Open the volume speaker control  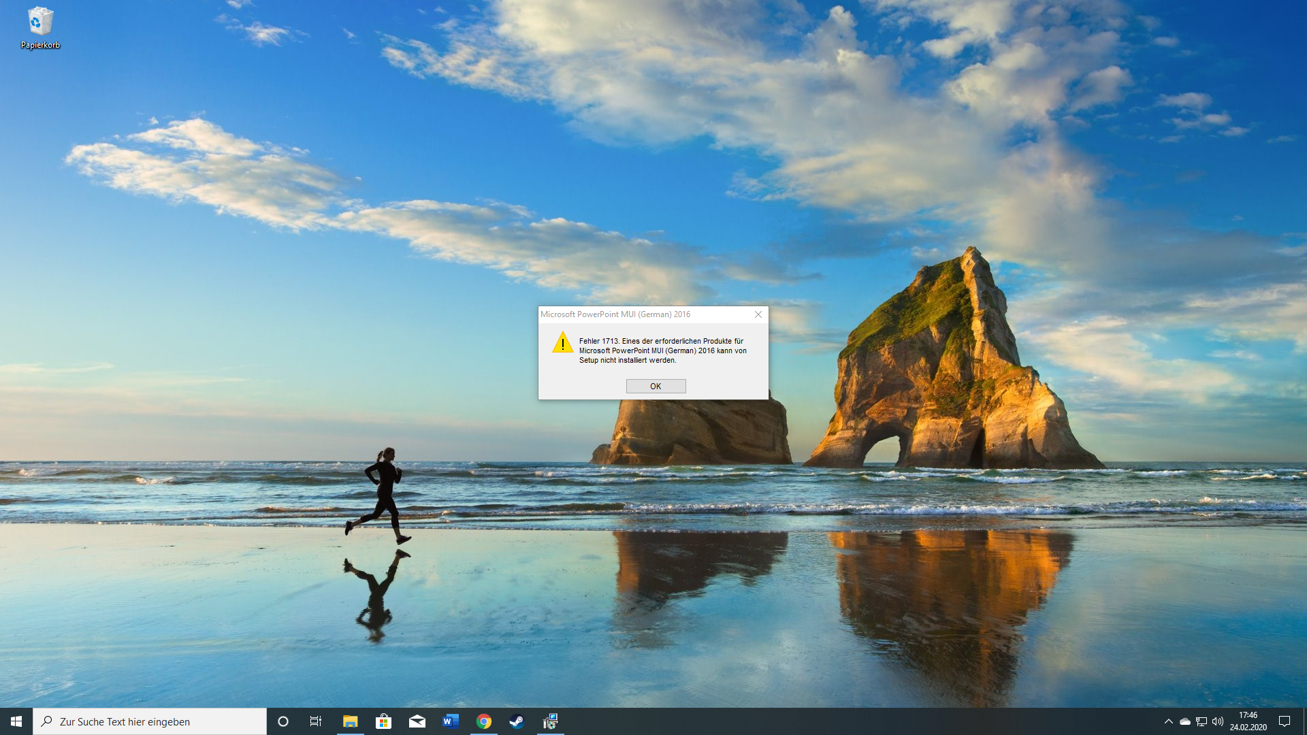pyautogui.click(x=1218, y=721)
